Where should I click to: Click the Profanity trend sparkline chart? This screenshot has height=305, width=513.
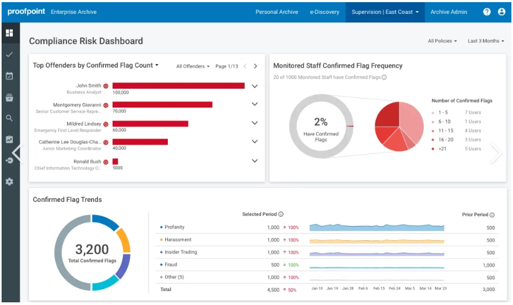point(377,227)
